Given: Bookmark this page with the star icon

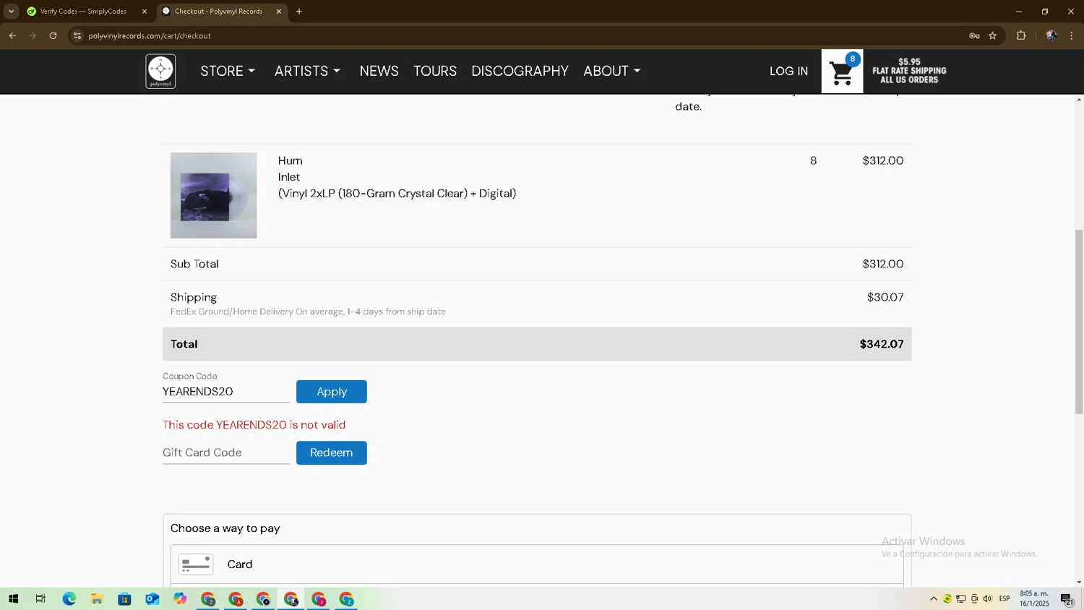Looking at the screenshot, I should [x=992, y=35].
